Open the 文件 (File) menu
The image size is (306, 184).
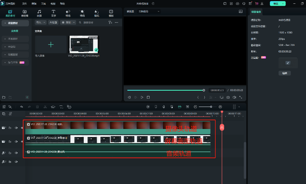click(24, 3)
